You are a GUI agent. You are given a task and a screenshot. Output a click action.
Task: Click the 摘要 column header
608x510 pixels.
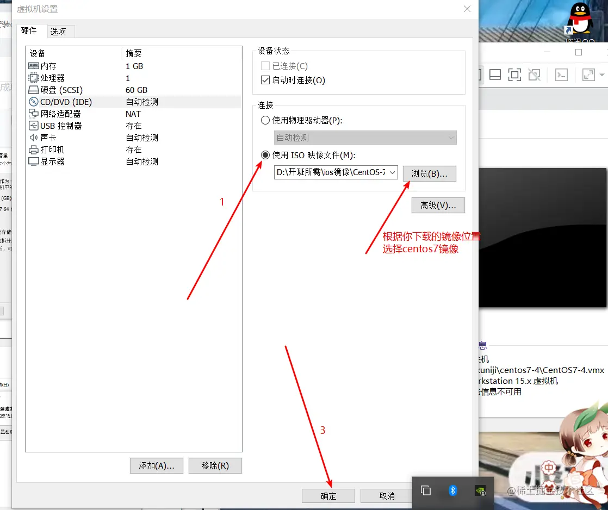134,53
